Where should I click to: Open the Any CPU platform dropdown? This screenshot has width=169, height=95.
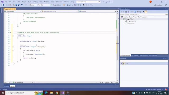pos(44,5)
